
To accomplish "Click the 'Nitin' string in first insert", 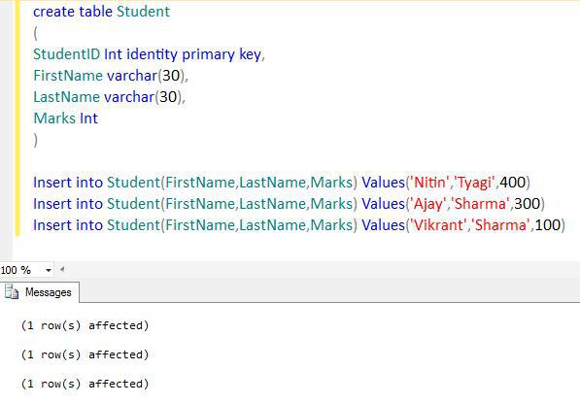I will click(x=429, y=183).
